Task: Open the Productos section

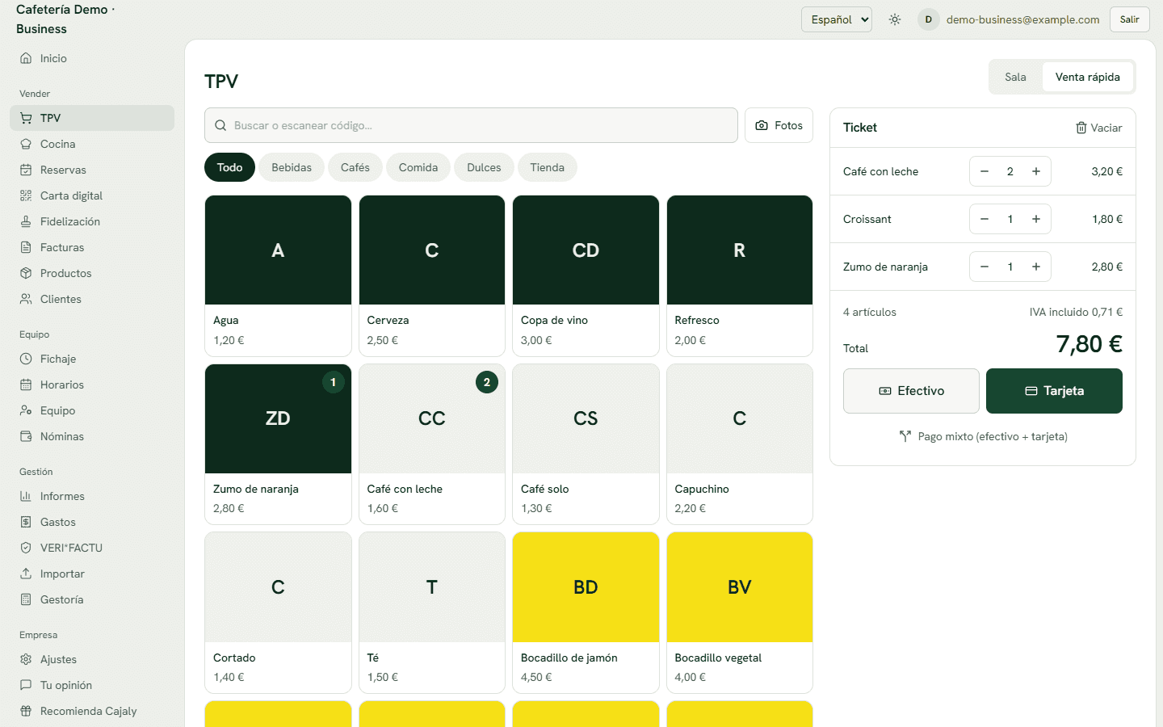Action: (x=92, y=273)
